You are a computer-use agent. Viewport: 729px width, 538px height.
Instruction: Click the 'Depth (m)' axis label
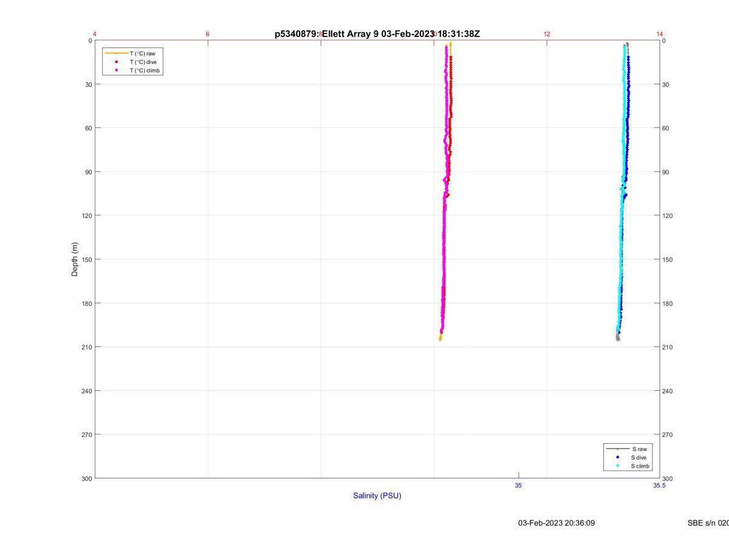click(75, 259)
